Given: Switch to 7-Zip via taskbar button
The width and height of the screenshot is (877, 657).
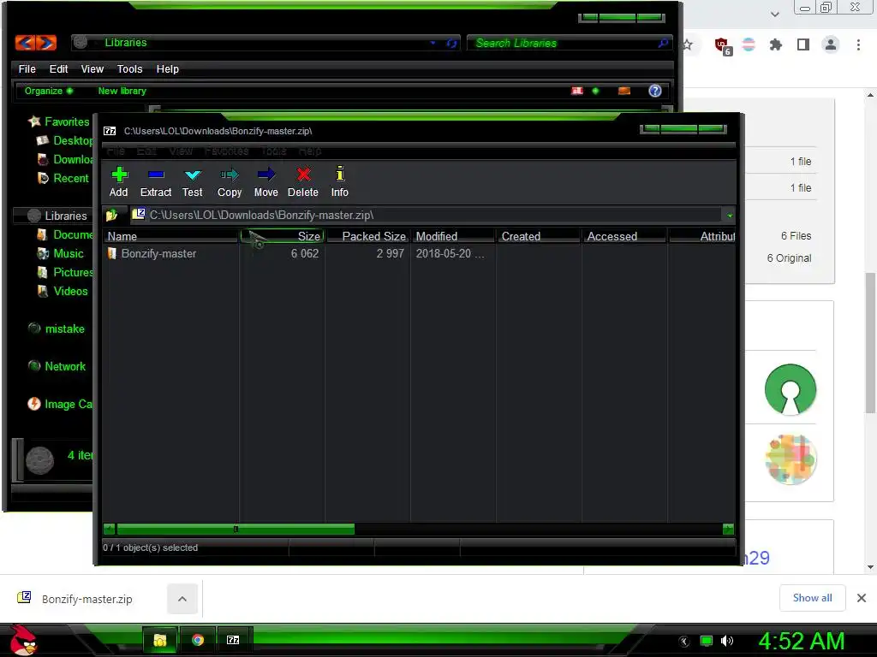Looking at the screenshot, I should (233, 640).
